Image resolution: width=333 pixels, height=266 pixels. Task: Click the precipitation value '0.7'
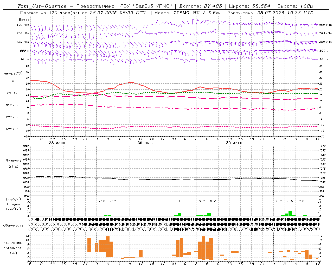click(213, 201)
